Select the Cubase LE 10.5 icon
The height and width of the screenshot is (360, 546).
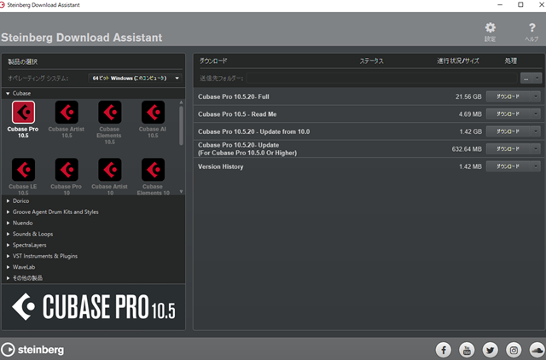point(23,170)
